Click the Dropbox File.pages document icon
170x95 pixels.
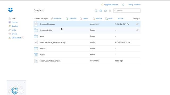pyautogui.click(x=36, y=24)
